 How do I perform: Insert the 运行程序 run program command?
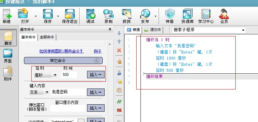[x=96, y=120]
